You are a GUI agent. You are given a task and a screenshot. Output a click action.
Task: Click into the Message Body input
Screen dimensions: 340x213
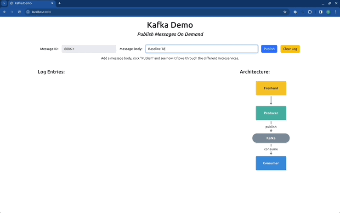[x=202, y=49]
